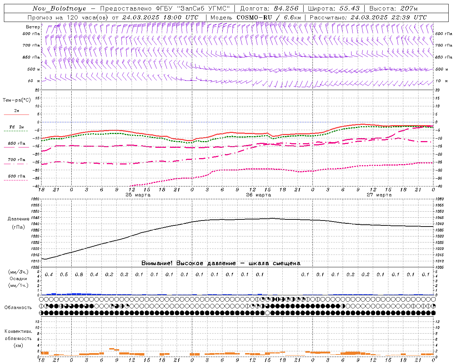Click the Модель COSMO-RU / 6.6км label
Viewport: 454px width, 363px height.
tap(256, 17)
